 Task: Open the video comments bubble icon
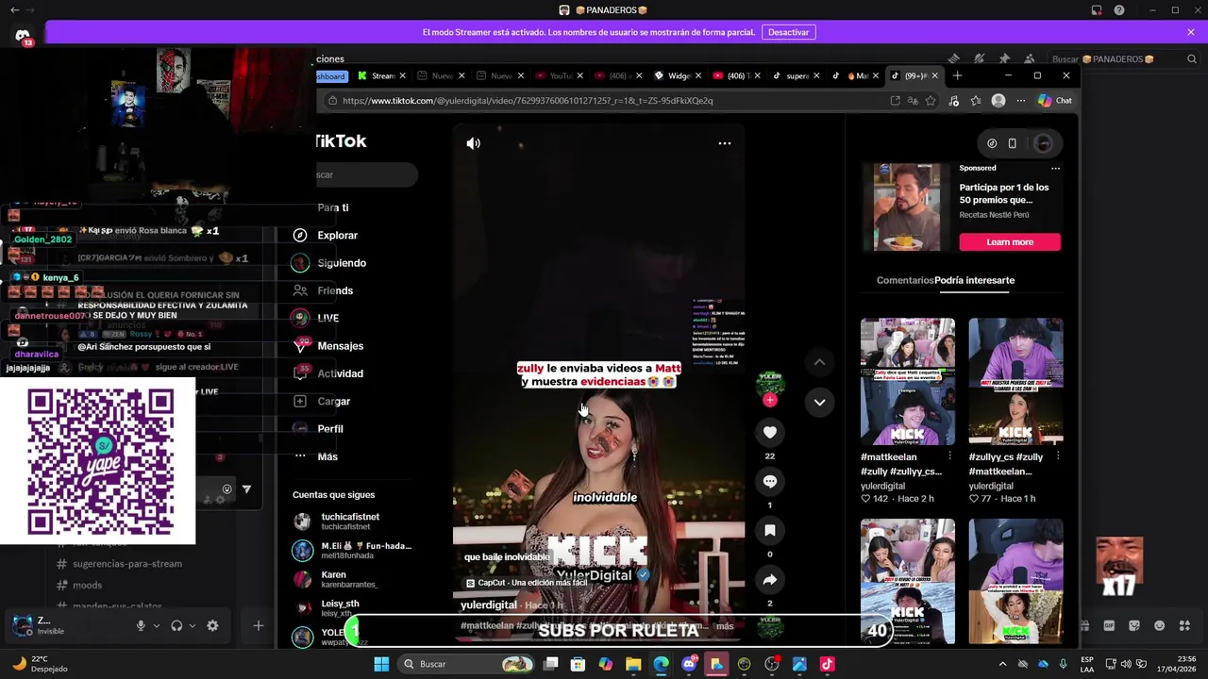coord(770,481)
